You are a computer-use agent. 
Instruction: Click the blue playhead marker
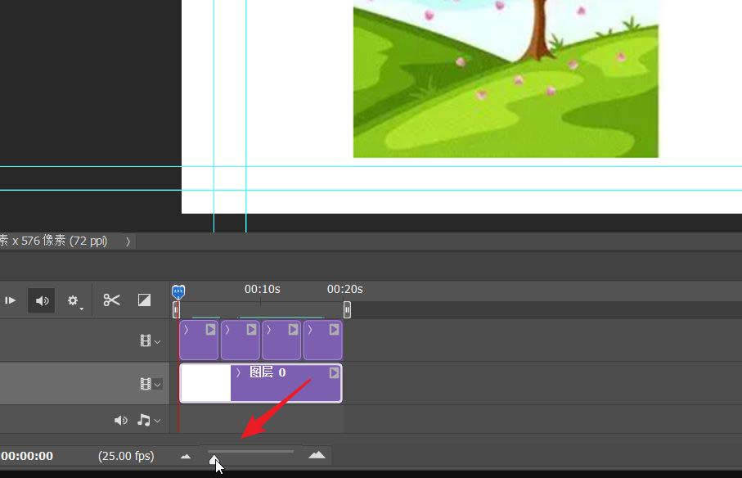pos(178,291)
